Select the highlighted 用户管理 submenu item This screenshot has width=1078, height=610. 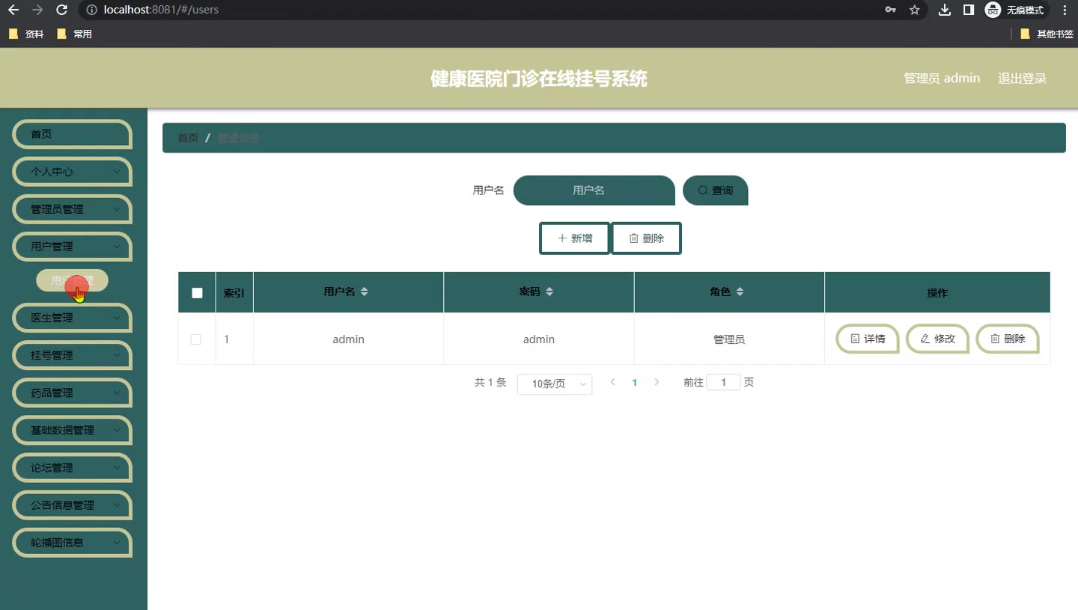coord(72,280)
